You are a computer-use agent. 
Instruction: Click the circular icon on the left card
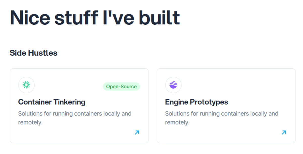(26, 85)
